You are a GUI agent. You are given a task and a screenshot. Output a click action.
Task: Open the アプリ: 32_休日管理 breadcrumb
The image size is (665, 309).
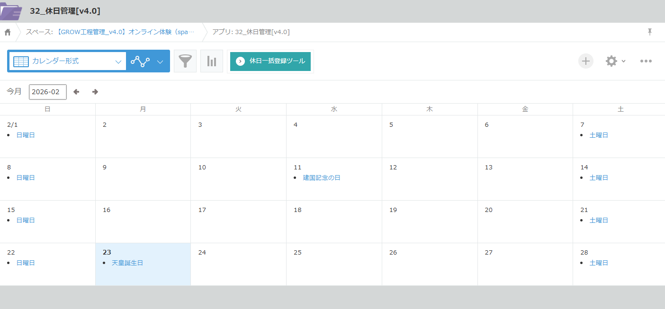(x=251, y=32)
